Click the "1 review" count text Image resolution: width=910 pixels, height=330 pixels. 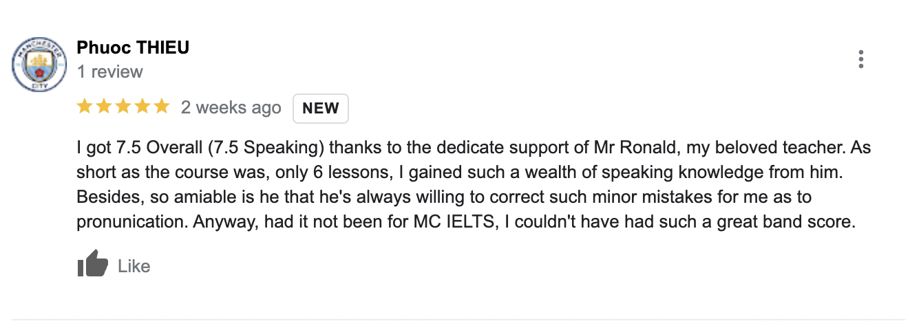point(110,71)
